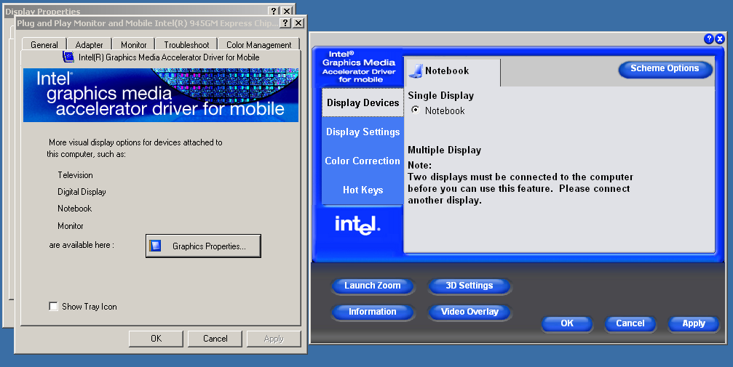Screen dimensions: 733x367
Task: Click the Single Display heading
Action: 441,96
